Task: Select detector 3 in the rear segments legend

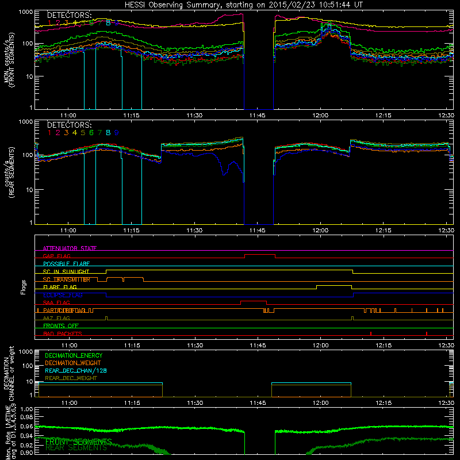Action: tap(66, 133)
